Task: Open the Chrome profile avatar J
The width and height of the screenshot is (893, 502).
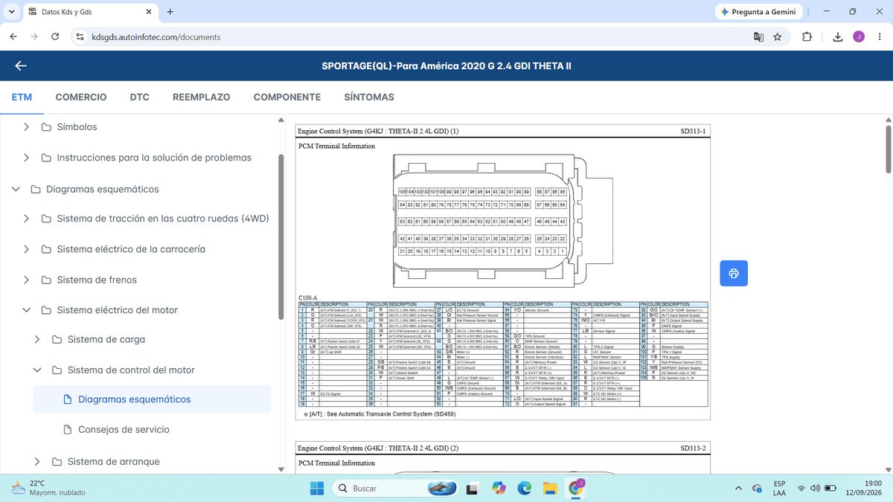Action: pyautogui.click(x=858, y=37)
